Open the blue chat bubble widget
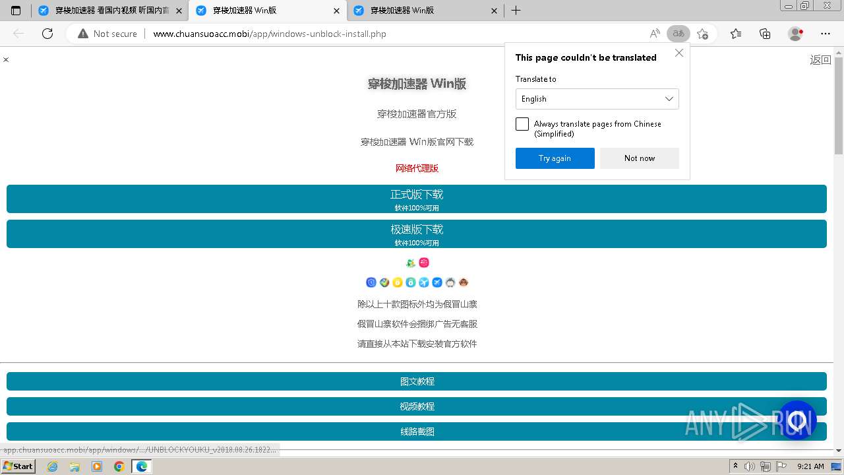The width and height of the screenshot is (844, 475). point(798,420)
